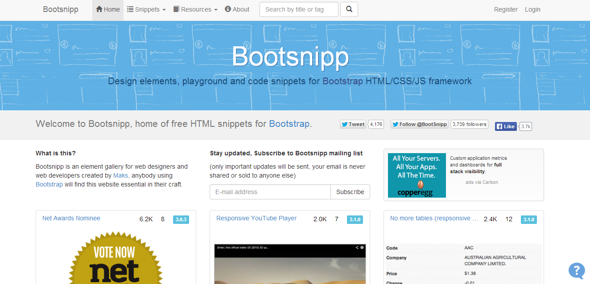Viewport: 590px width, 284px height.
Task: Open the Login link in the navbar
Action: 532,9
